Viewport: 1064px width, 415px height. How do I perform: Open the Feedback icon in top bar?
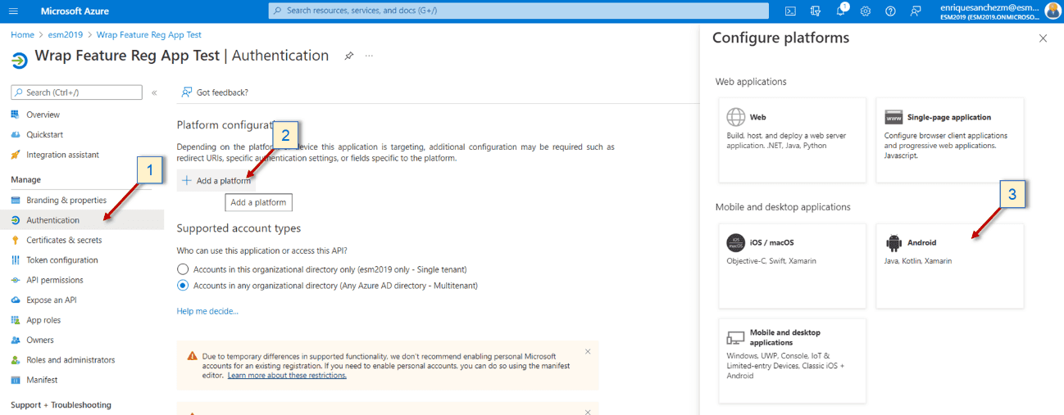916,11
